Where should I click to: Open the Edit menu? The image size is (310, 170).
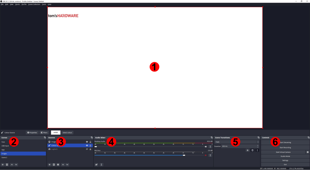point(6,4)
